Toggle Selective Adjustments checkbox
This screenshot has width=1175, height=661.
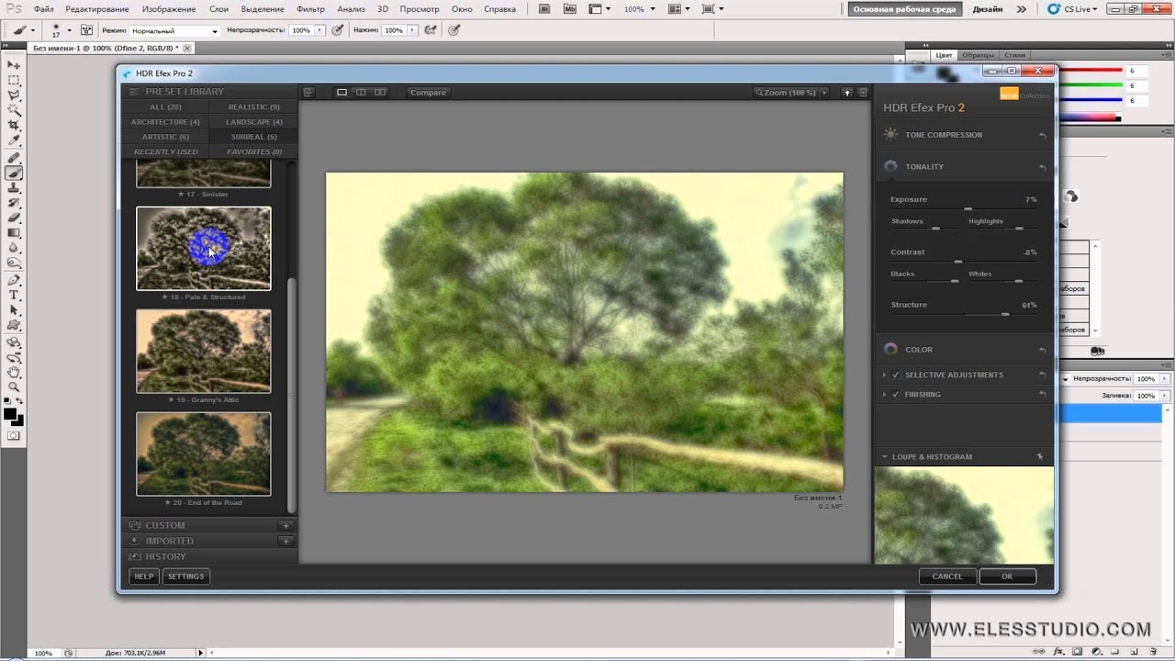coord(896,375)
